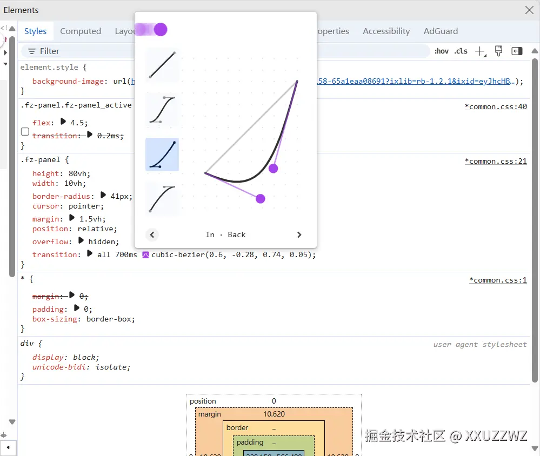The image size is (540, 456).
Task: Select the ease-out preset thumbnail
Action: [x=162, y=199]
